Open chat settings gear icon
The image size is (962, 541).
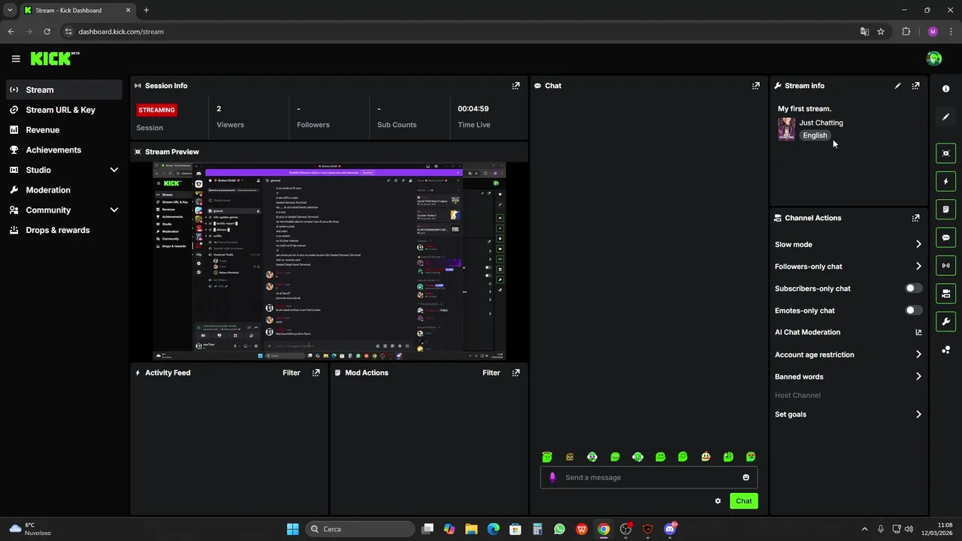point(718,501)
